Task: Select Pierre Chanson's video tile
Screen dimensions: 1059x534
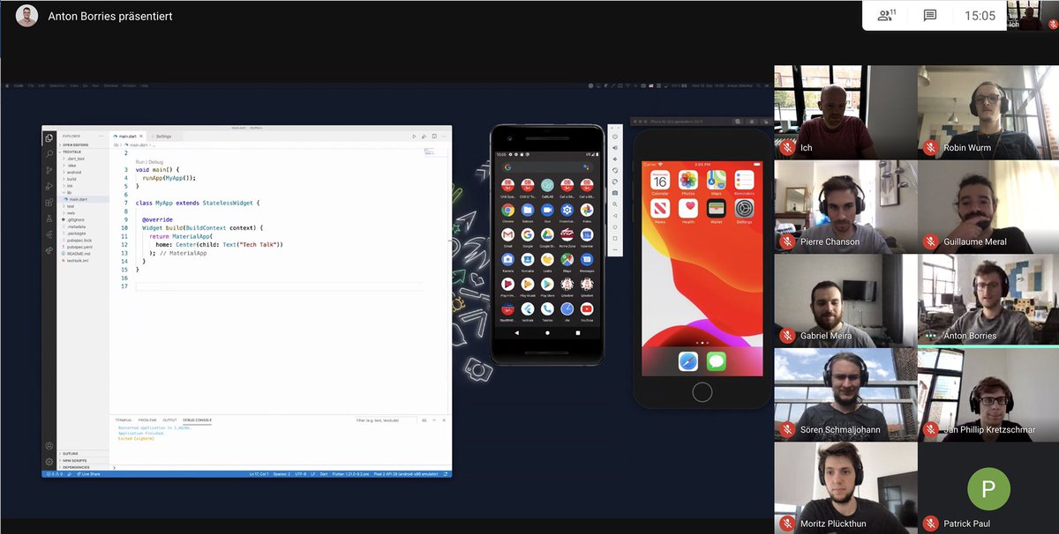Action: click(x=845, y=206)
